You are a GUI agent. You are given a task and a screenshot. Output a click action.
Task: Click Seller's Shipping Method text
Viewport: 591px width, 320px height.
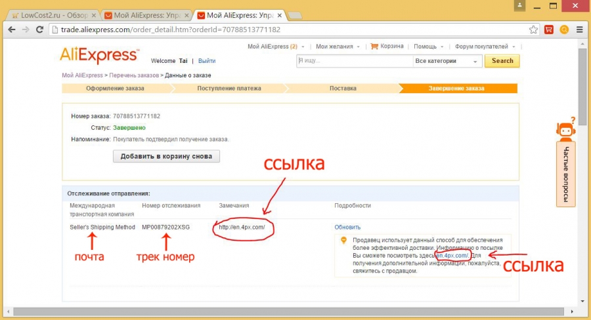coord(102,228)
